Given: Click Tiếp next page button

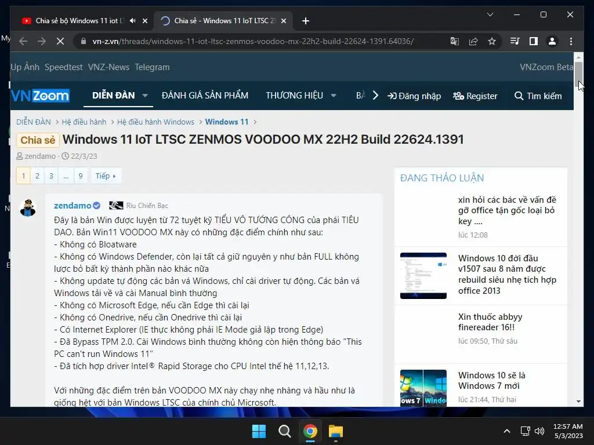Looking at the screenshot, I should coord(106,176).
